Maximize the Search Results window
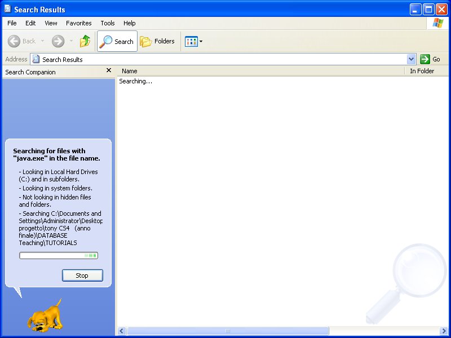This screenshot has height=338, width=451. 428,10
